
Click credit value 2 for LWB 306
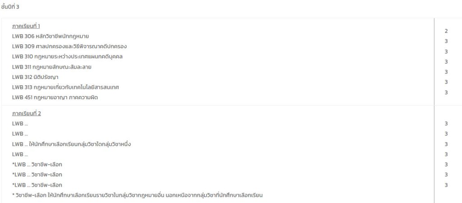coord(446,31)
